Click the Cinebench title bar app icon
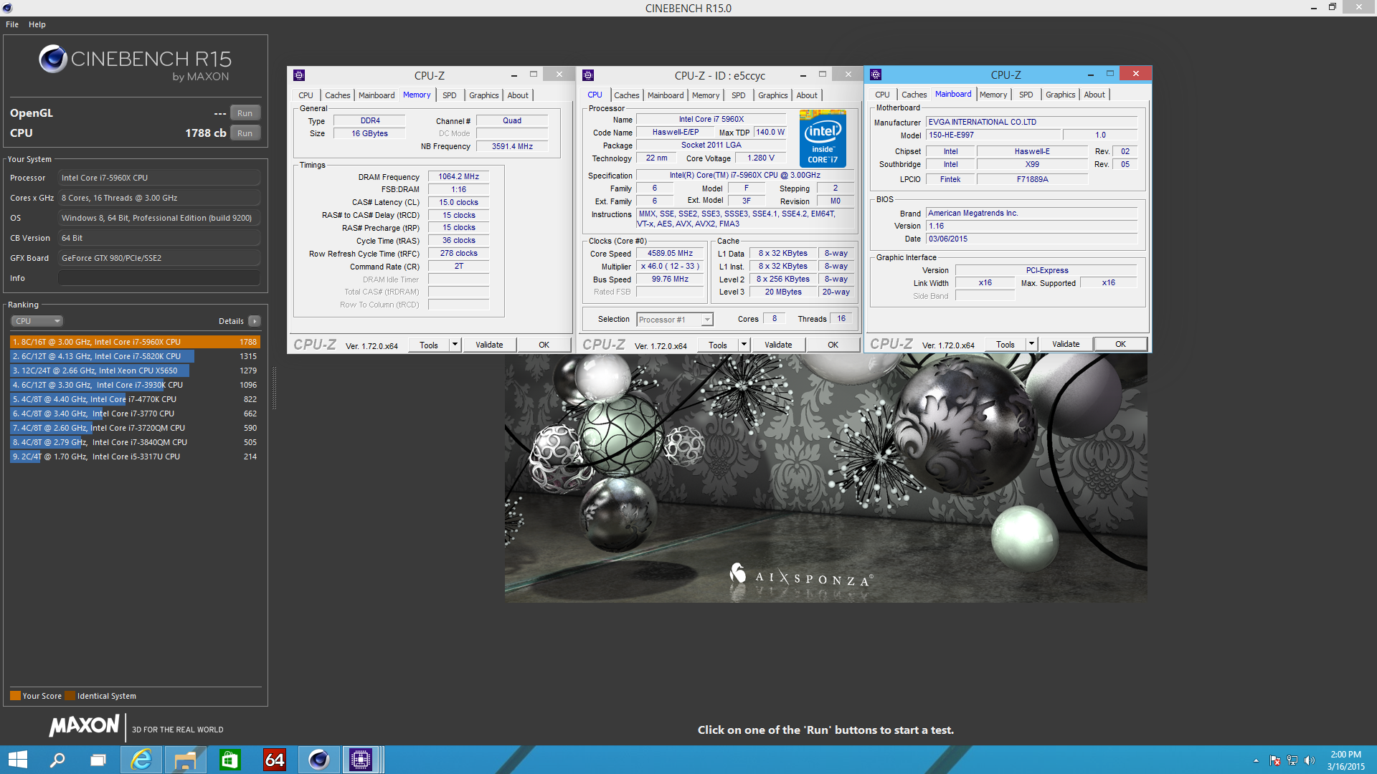Screen dimensions: 1377x774 (x=8, y=8)
